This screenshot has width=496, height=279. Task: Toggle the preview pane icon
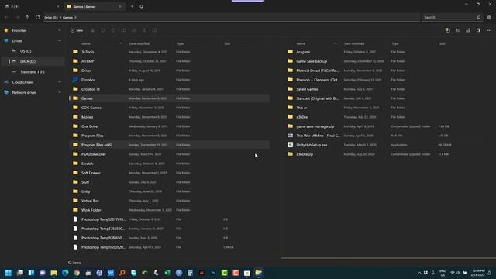tap(479, 30)
